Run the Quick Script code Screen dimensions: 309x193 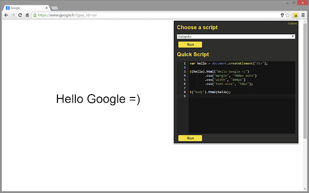click(190, 138)
